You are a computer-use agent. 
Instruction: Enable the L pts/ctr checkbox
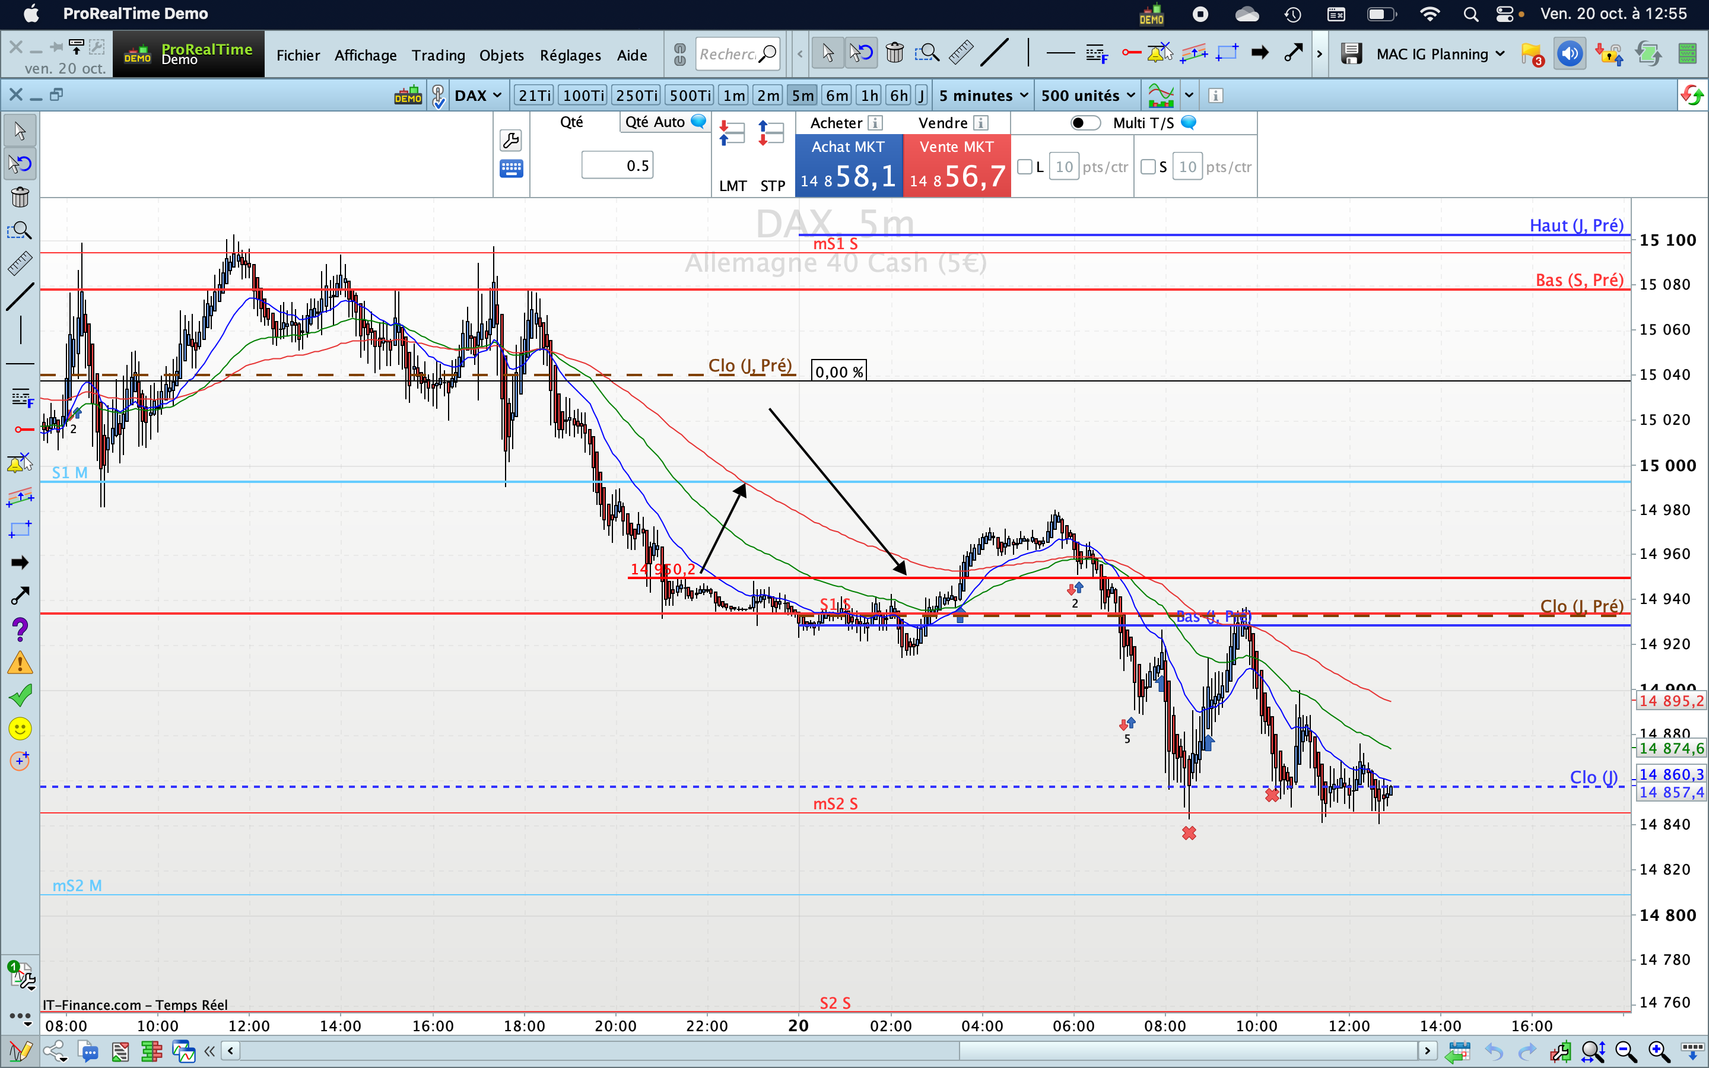(1025, 167)
